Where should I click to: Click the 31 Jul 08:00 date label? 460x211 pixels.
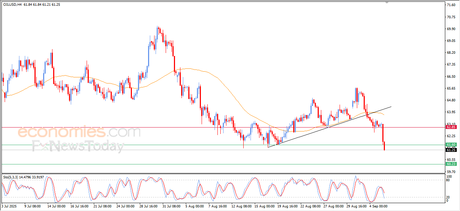(x=171, y=206)
